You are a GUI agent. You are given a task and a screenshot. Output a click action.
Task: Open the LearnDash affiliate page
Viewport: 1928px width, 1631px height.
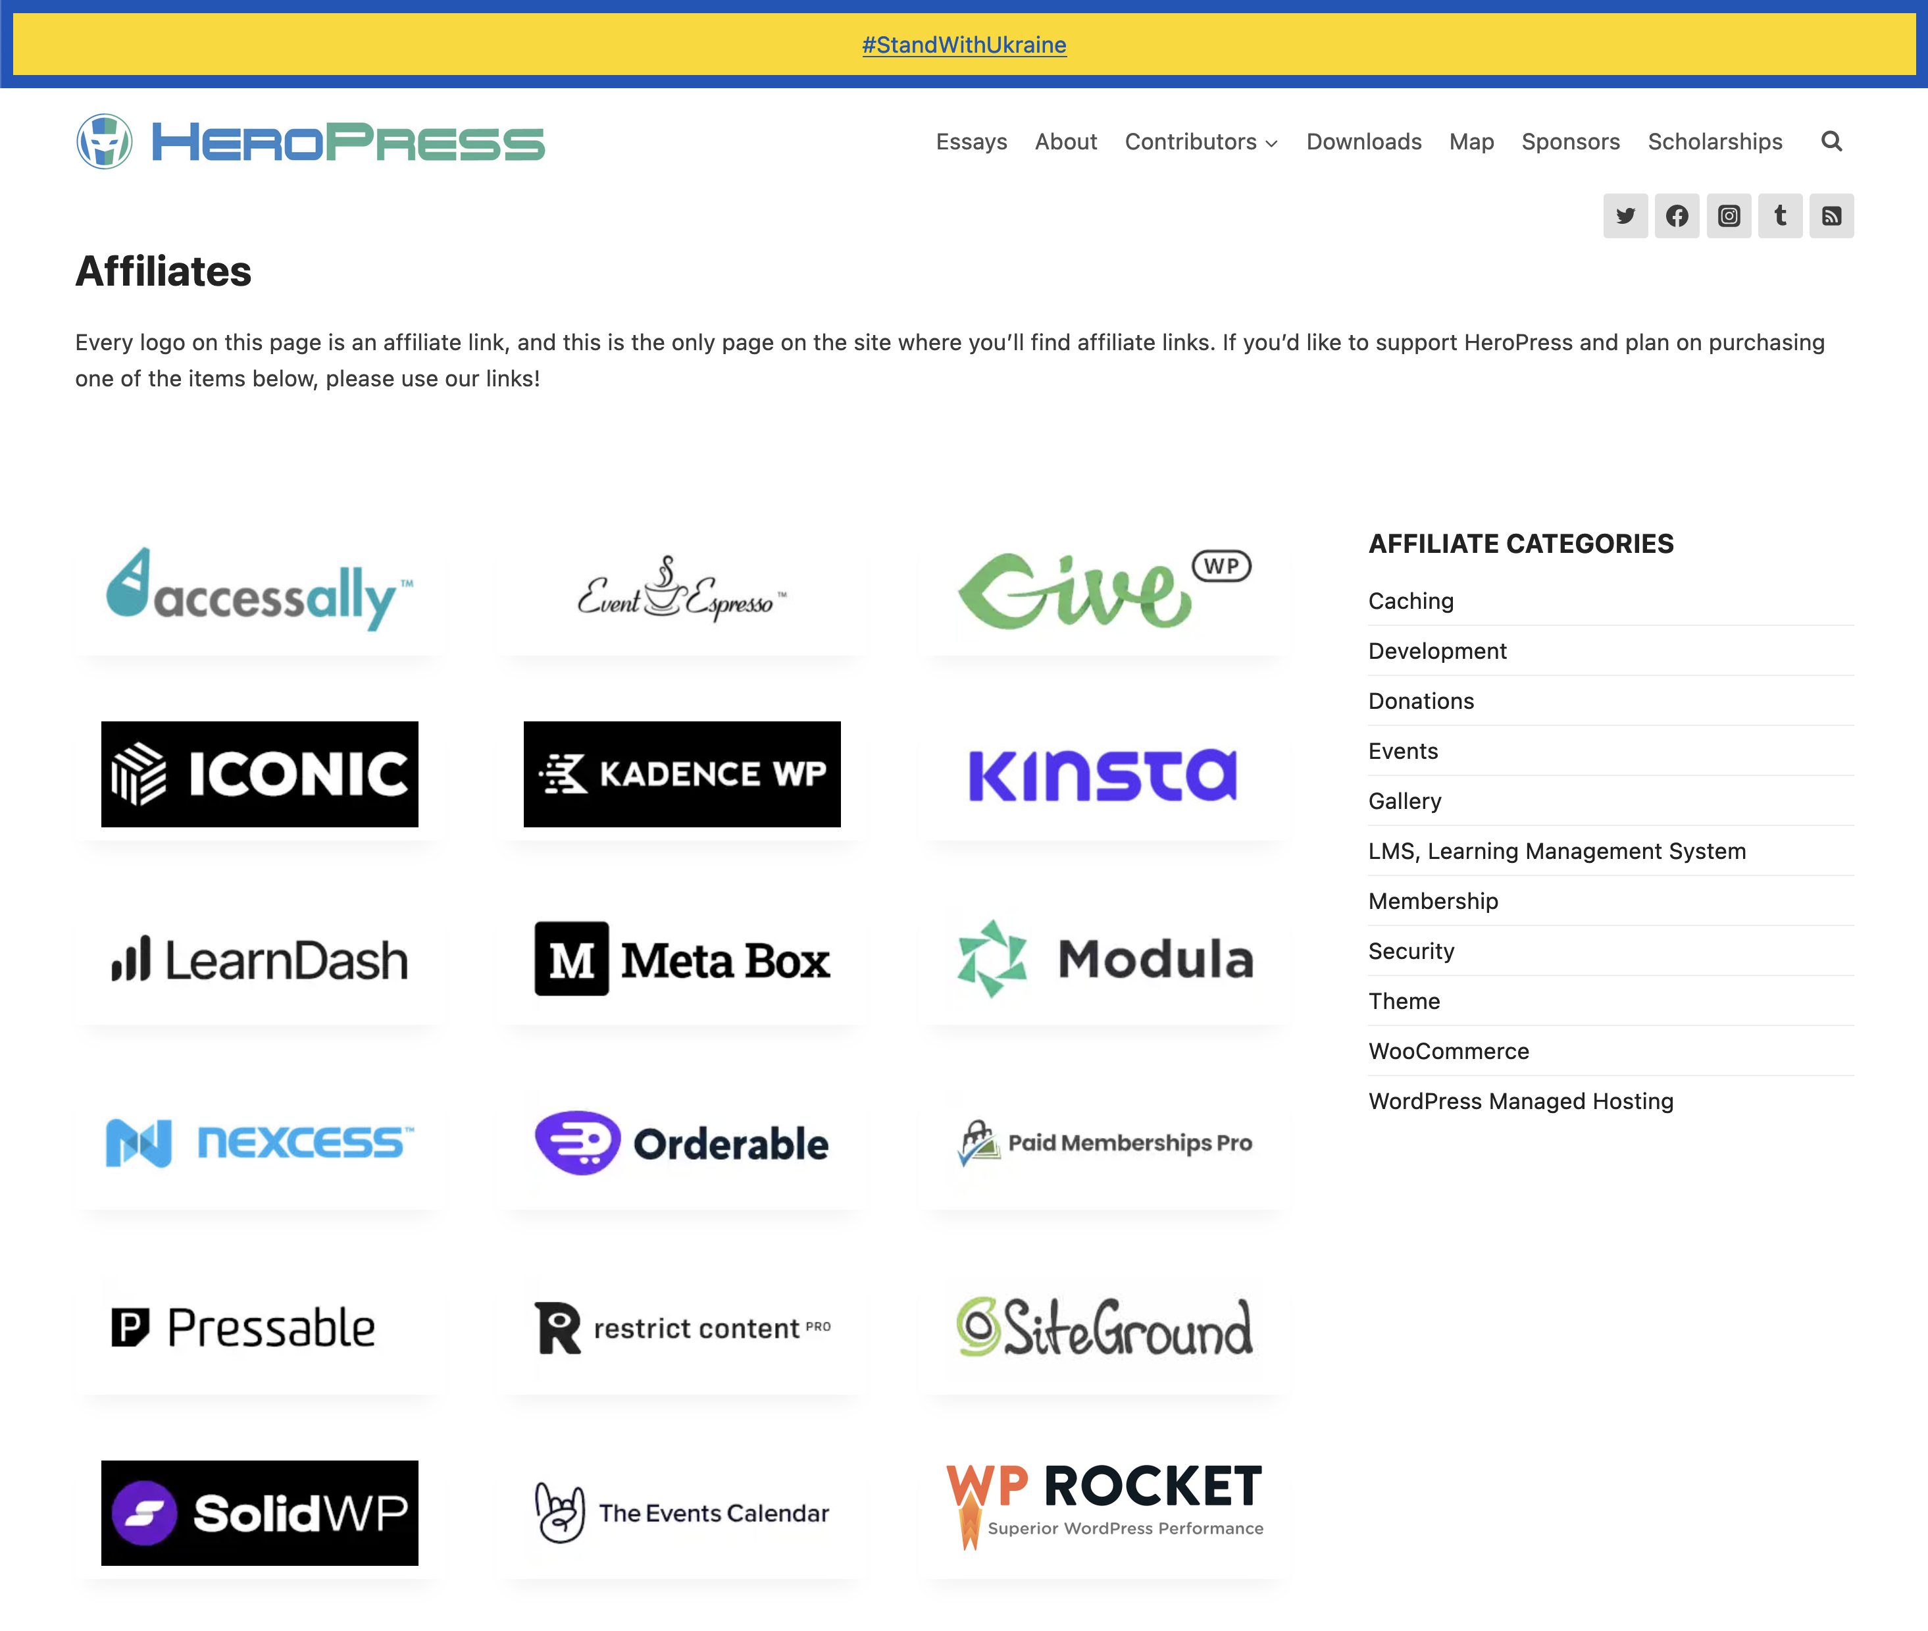[x=259, y=959]
